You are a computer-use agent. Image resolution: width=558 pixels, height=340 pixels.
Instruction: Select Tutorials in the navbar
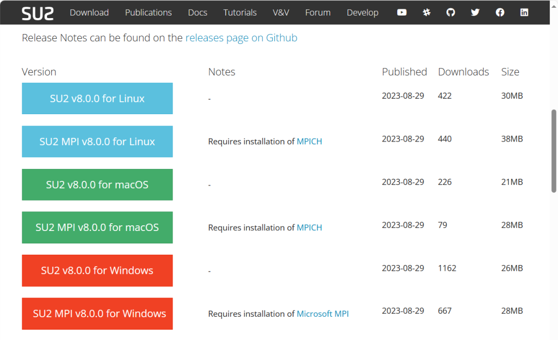coord(240,12)
